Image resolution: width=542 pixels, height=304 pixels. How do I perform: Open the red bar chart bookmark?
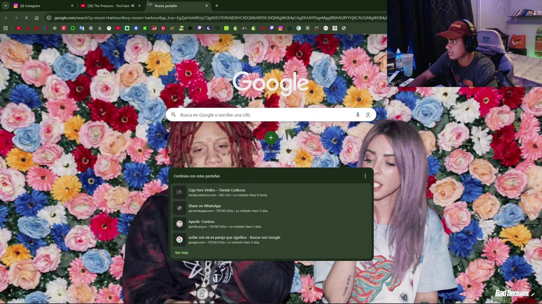(x=154, y=28)
